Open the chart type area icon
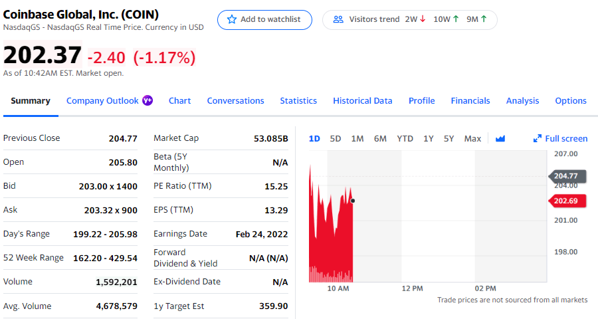The height and width of the screenshot is (319, 598). point(500,138)
